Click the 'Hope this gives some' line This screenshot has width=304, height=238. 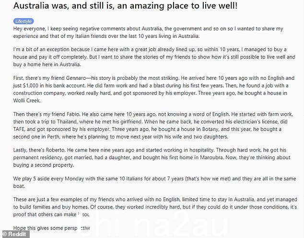51,228
